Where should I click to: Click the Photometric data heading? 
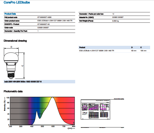13,91
